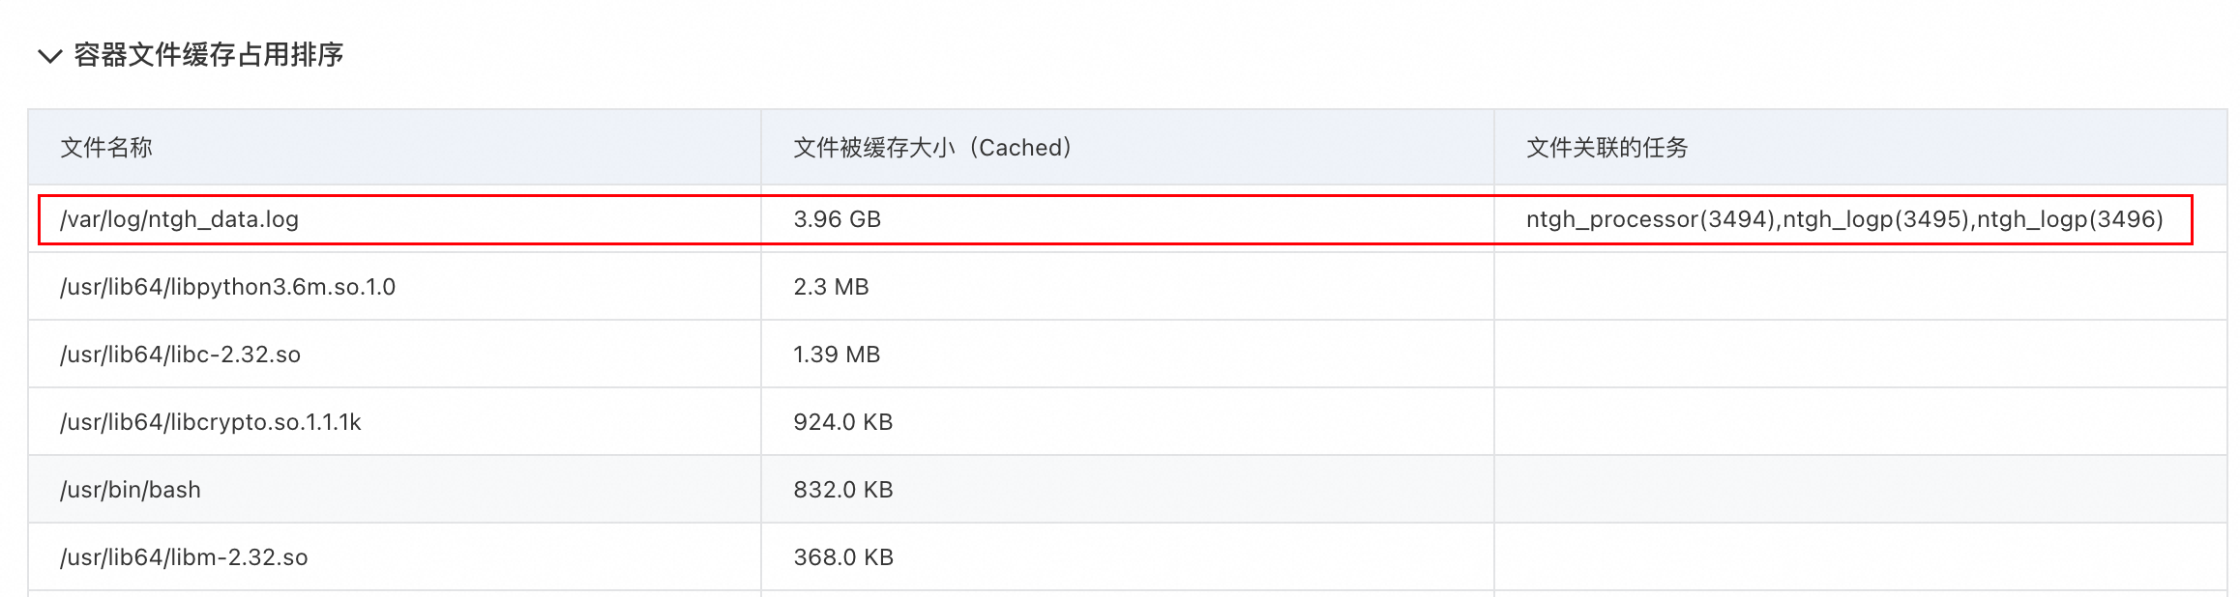Screen dimensions: 2240x597
Task: Click the empty tasks cell for libpython3.6m.so.1.0
Action: click(1859, 287)
